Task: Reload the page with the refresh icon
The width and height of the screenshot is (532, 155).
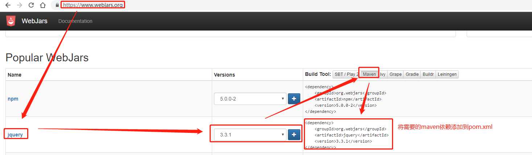Action: [x=31, y=5]
